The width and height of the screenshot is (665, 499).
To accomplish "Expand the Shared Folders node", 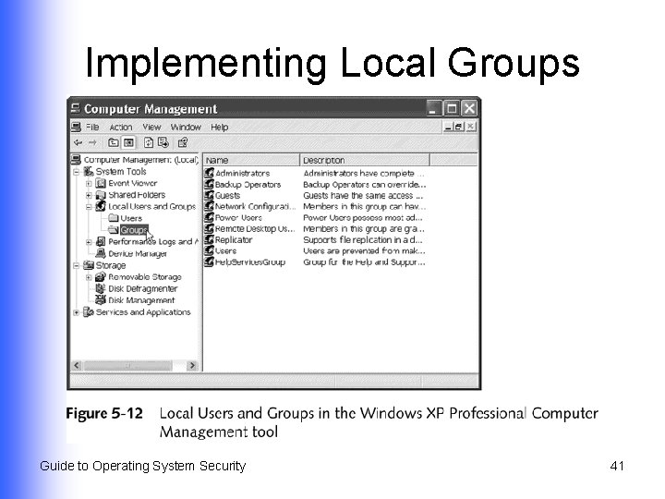I will point(89,195).
